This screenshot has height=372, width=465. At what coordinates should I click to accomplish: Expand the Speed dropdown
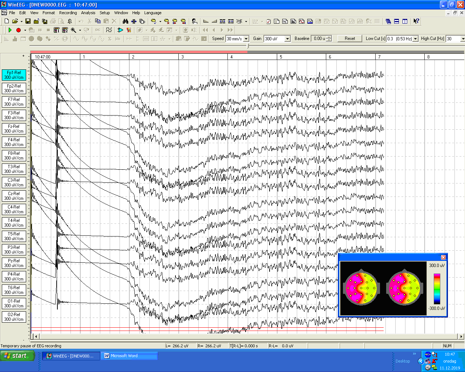[246, 39]
